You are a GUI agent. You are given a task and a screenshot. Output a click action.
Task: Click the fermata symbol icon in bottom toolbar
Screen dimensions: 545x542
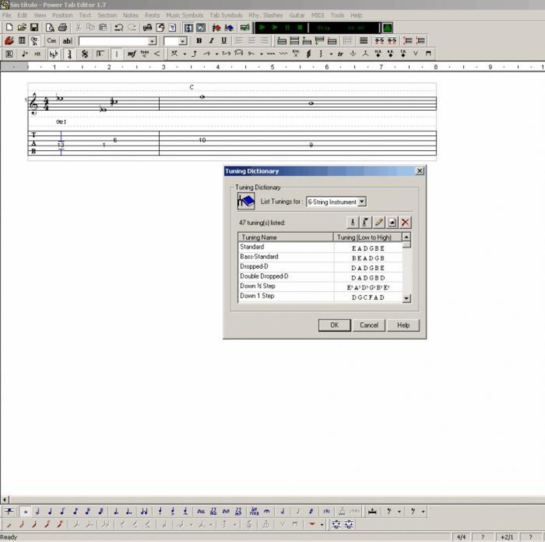point(267,512)
